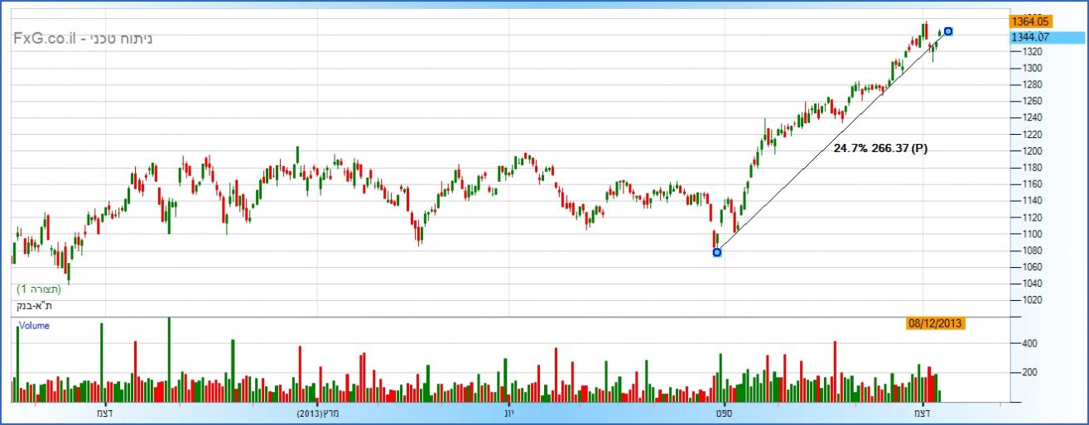Viewport: 1089px width, 425px height.
Task: Click the trendline's upper blue anchor handle
Action: tap(948, 31)
